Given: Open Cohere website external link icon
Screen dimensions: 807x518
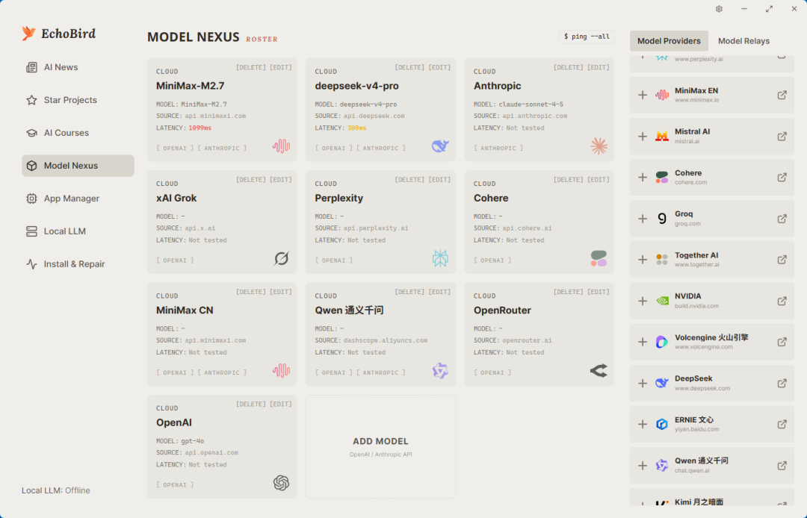Looking at the screenshot, I should coord(782,178).
